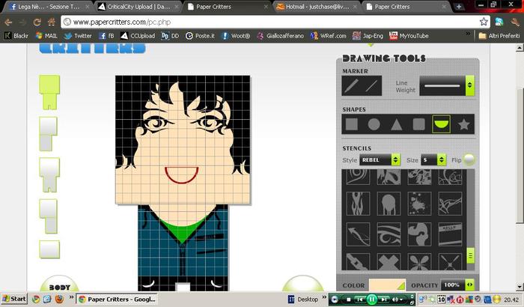524x307 pixels.
Task: Open the WRef.com bookmark
Action: [329, 36]
